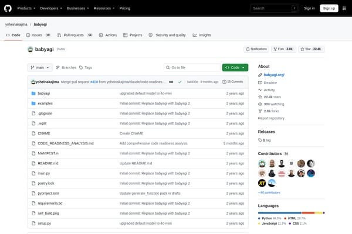Open the green Code dropdown
The width and height of the screenshot is (352, 234).
tap(235, 68)
